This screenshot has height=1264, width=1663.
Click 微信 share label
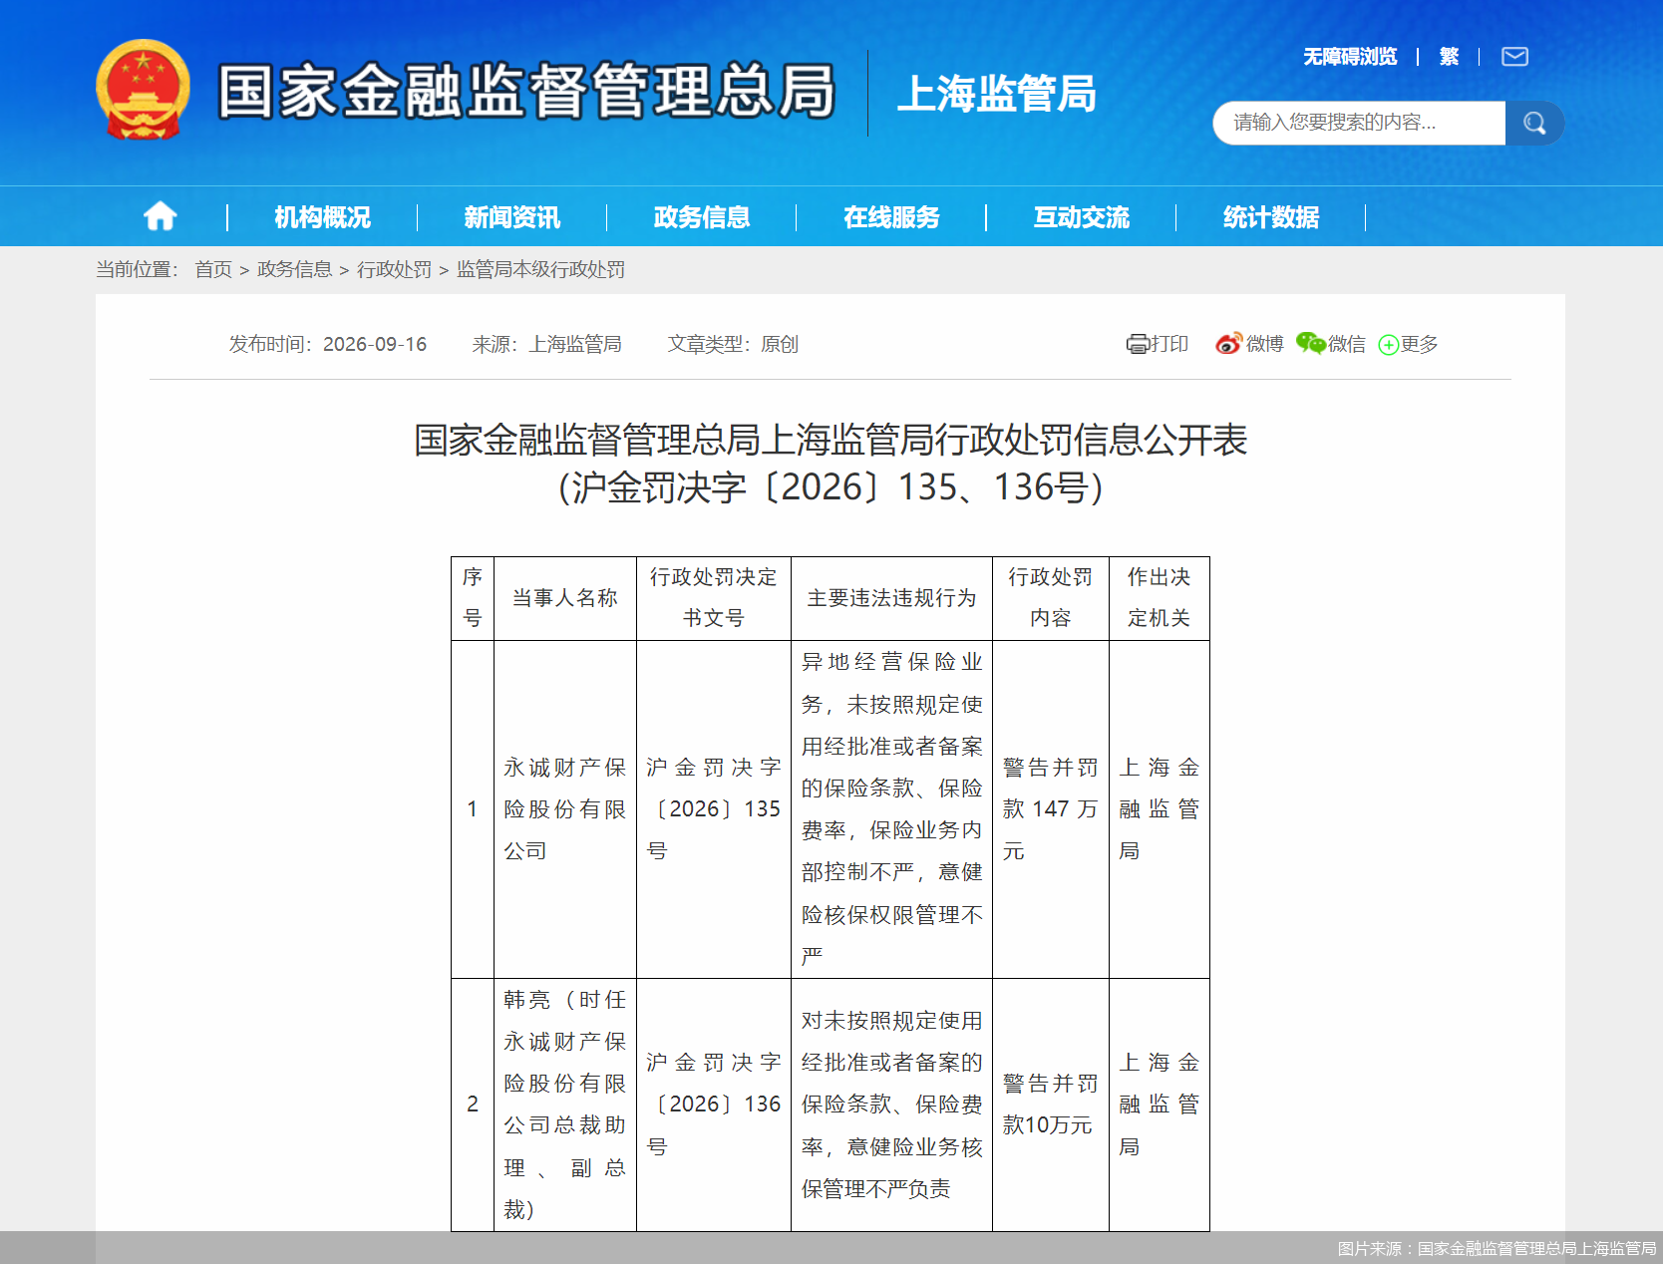[1346, 344]
